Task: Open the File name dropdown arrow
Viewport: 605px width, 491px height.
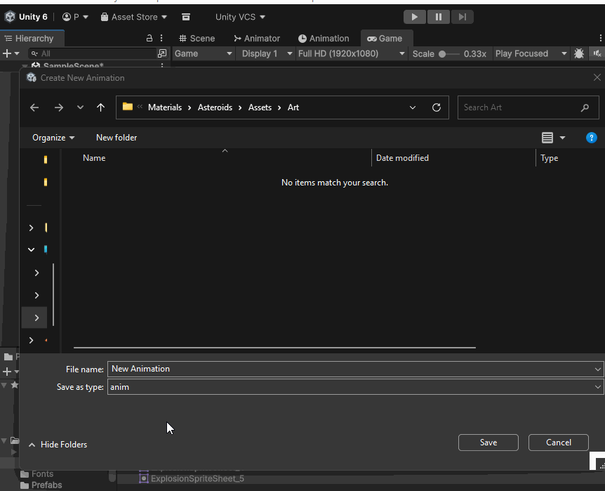Action: (598, 369)
